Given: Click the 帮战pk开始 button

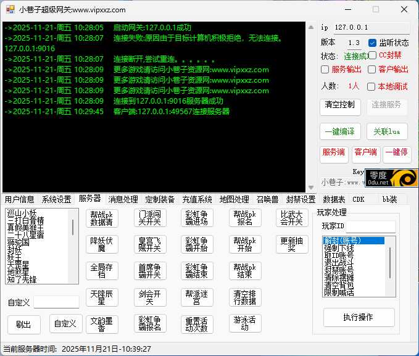Looking at the screenshot, I should tap(245, 244).
